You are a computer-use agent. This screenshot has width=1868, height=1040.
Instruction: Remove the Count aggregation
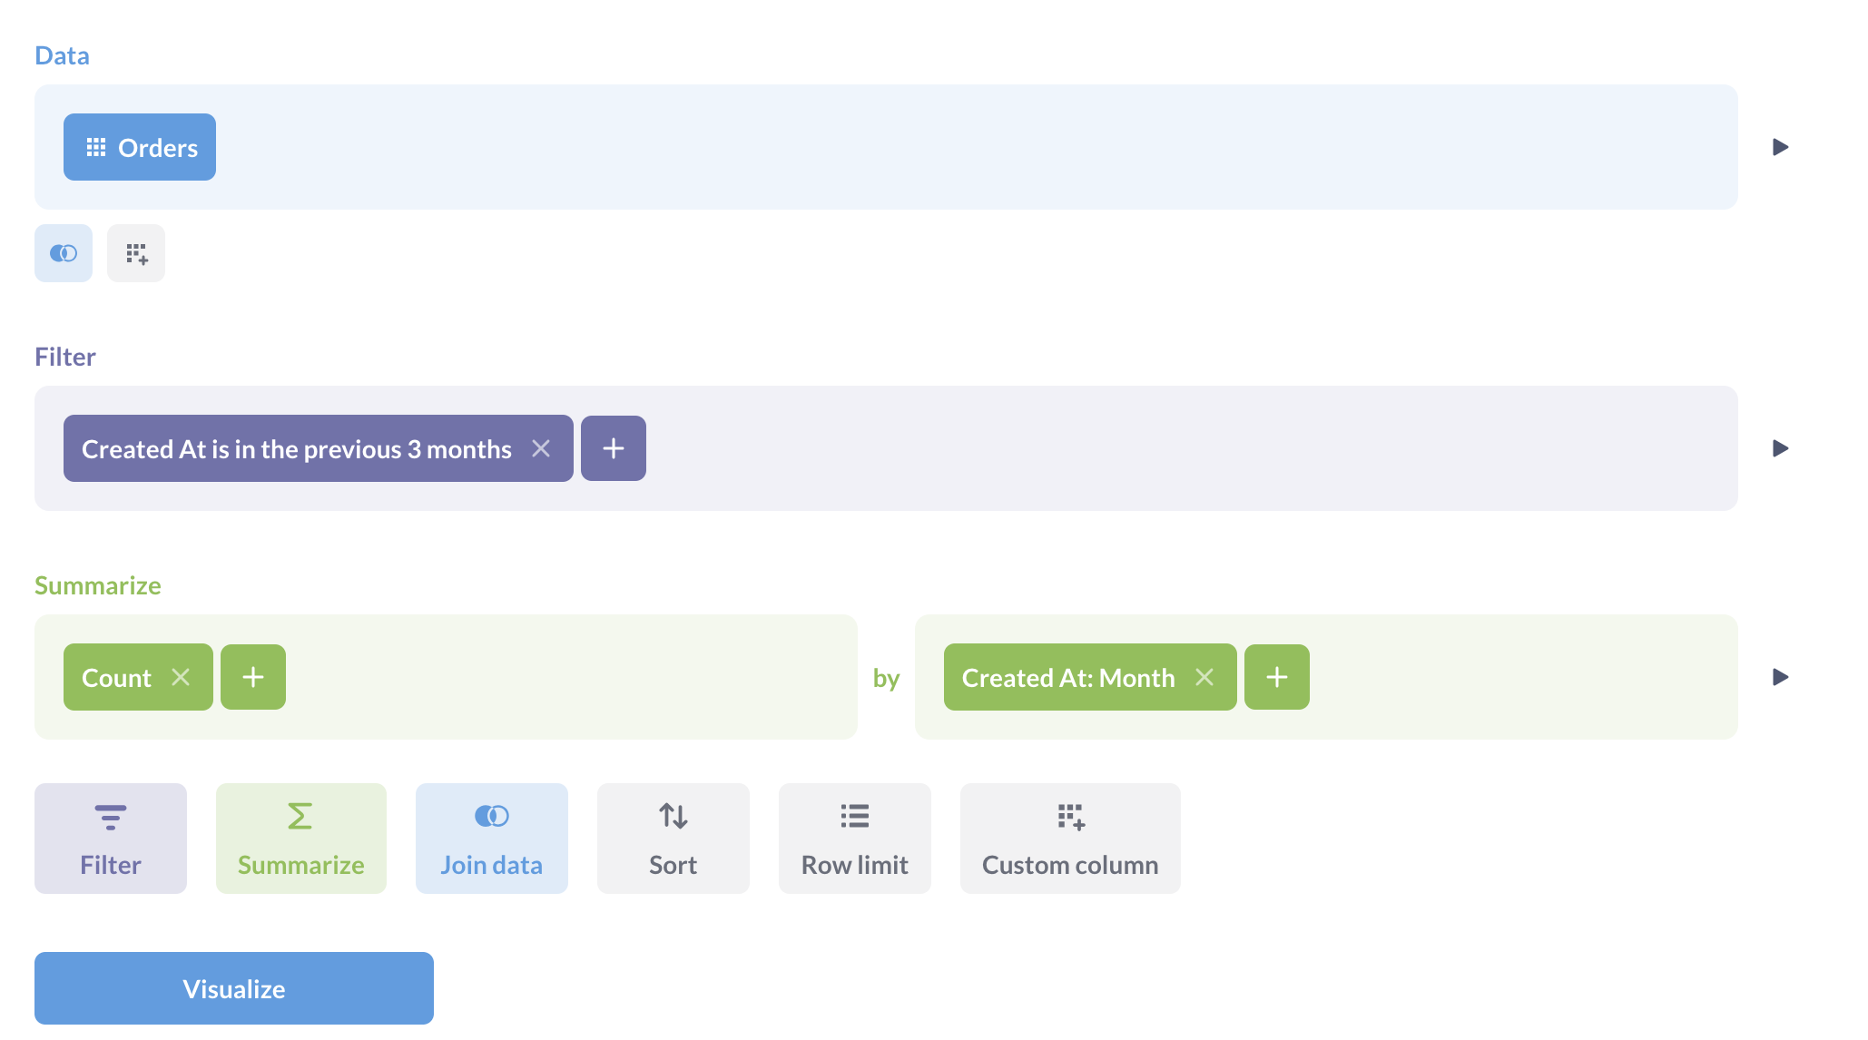click(181, 676)
